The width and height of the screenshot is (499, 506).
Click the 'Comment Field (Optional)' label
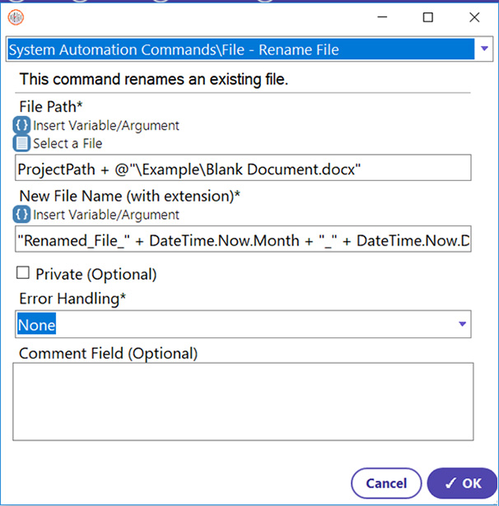108,353
